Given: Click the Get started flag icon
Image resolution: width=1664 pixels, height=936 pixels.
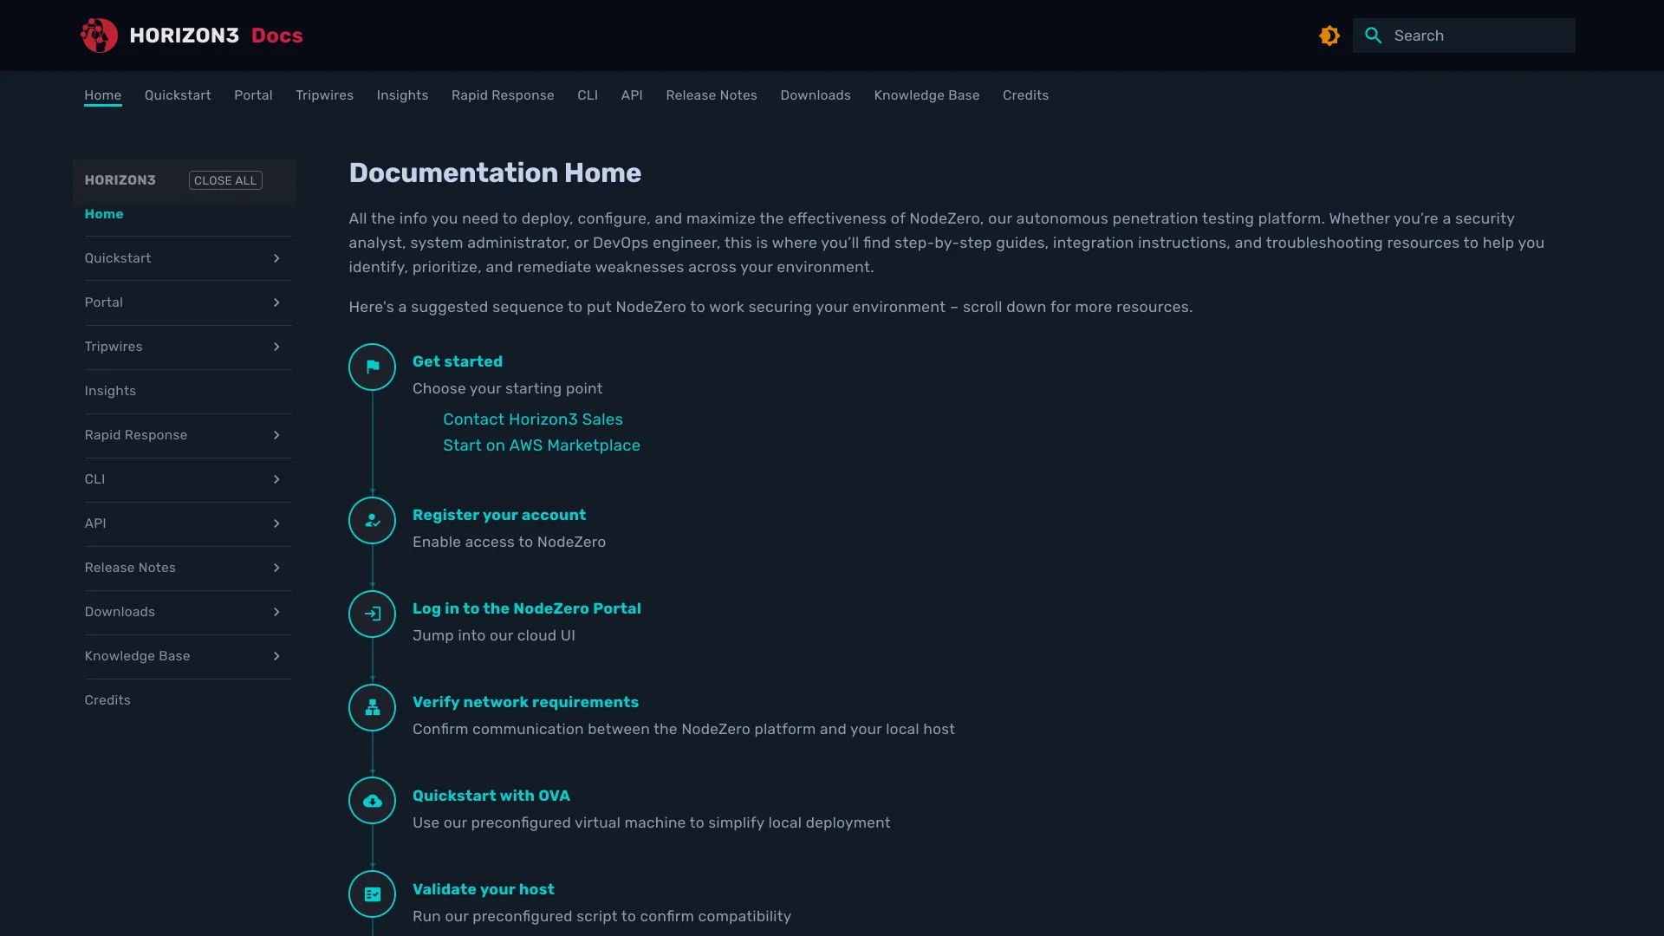Looking at the screenshot, I should pos(372,367).
